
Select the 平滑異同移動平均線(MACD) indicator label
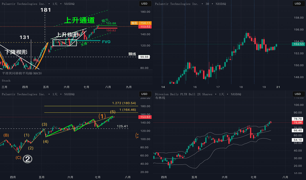click(22, 73)
